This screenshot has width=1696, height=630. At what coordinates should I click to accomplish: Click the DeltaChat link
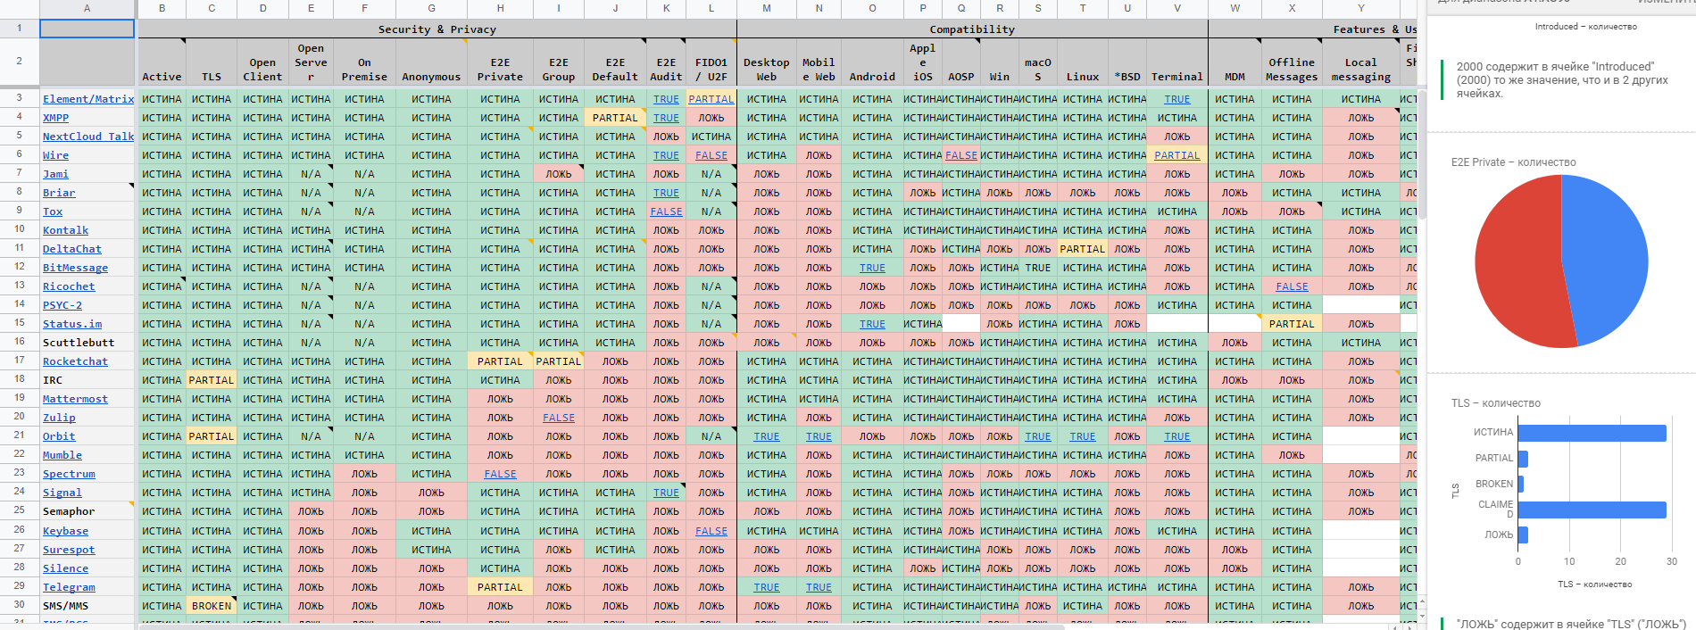[x=72, y=249]
